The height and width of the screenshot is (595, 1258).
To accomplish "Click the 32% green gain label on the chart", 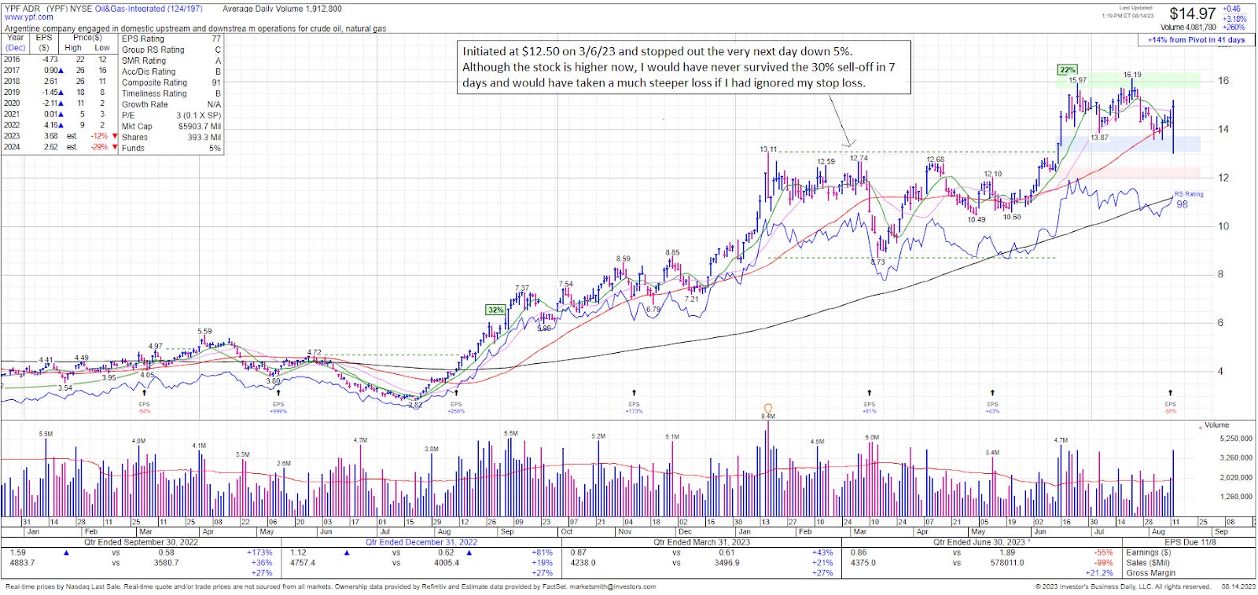I will [495, 310].
